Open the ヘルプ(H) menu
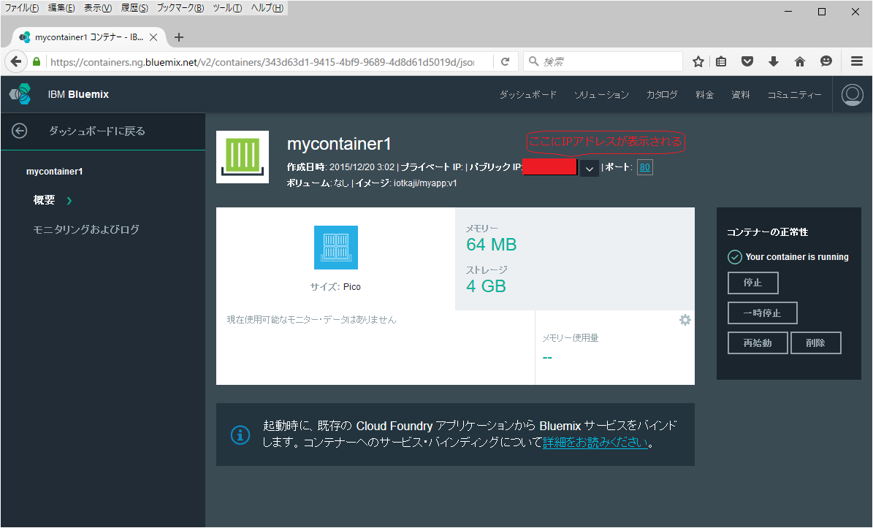Screen dimensions: 873x528 267,8
